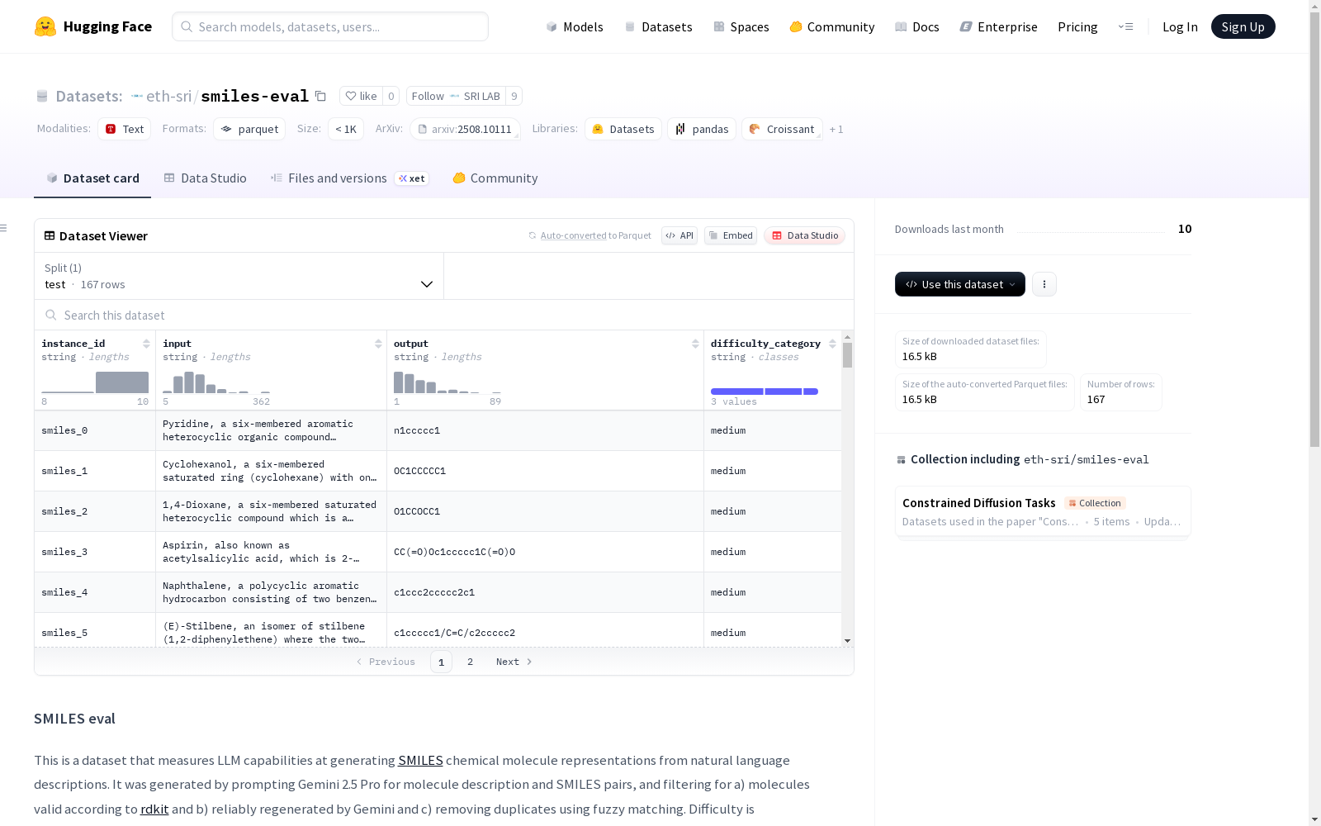Toggle the left sidebar outline icon
The image size is (1321, 826).
point(4,228)
